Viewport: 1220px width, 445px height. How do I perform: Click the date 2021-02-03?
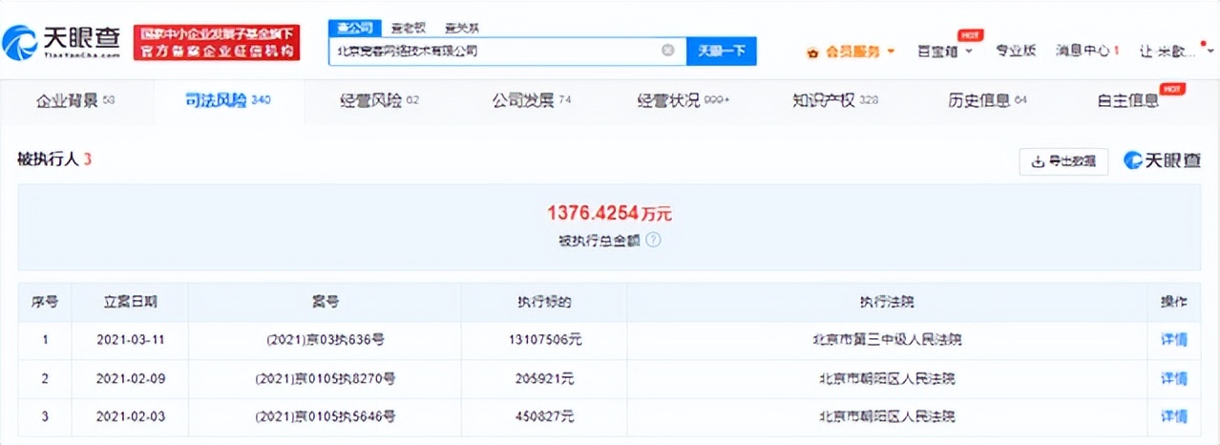131,416
